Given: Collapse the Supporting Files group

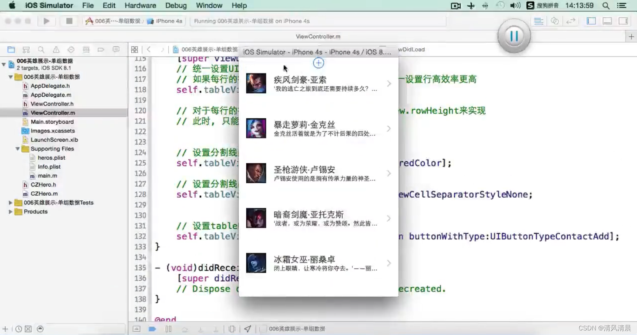Looking at the screenshot, I should [18, 149].
